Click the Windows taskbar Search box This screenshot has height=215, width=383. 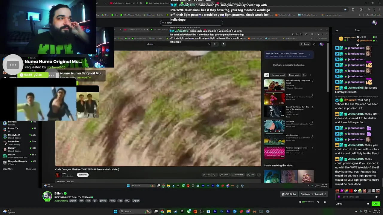pyautogui.click(x=136, y=211)
